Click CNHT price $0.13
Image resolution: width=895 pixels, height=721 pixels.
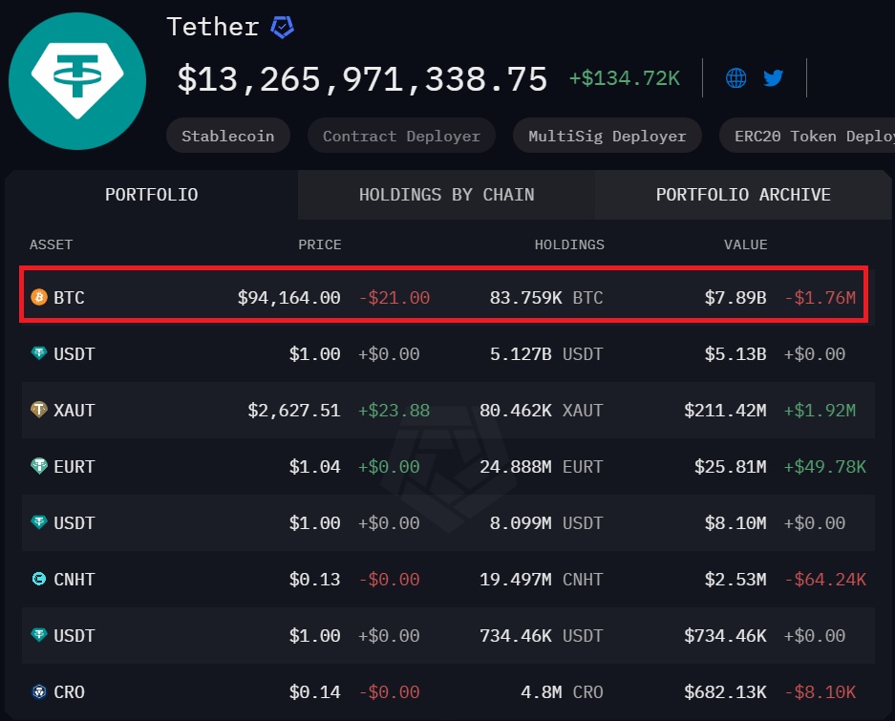tap(314, 580)
